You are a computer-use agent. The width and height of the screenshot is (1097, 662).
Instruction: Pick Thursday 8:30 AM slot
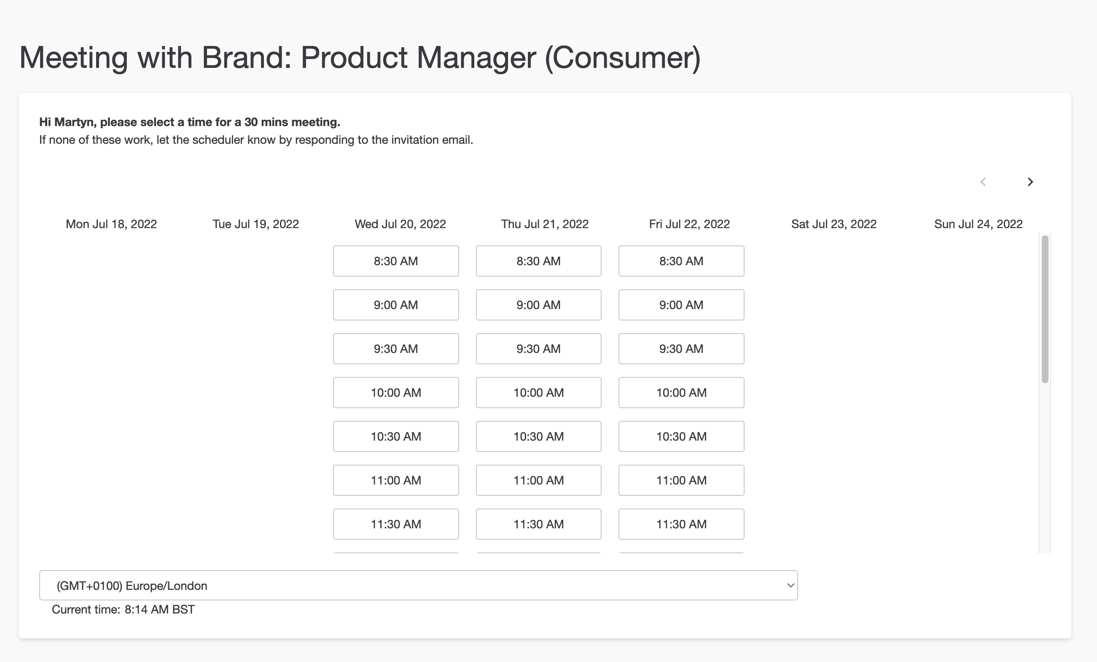pyautogui.click(x=538, y=261)
